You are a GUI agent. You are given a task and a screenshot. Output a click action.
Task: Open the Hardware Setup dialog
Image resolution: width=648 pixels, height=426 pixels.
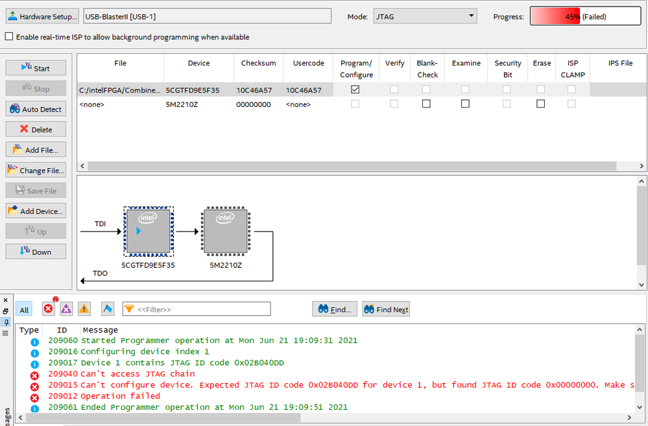pos(42,16)
